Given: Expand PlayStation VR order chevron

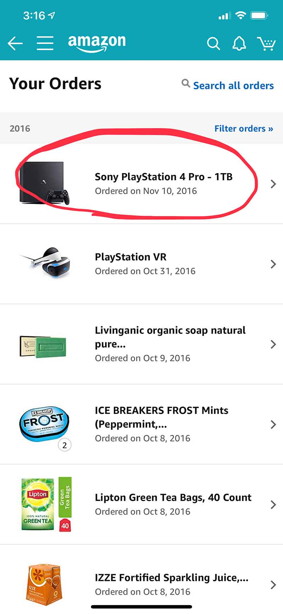Looking at the screenshot, I should pyautogui.click(x=273, y=264).
